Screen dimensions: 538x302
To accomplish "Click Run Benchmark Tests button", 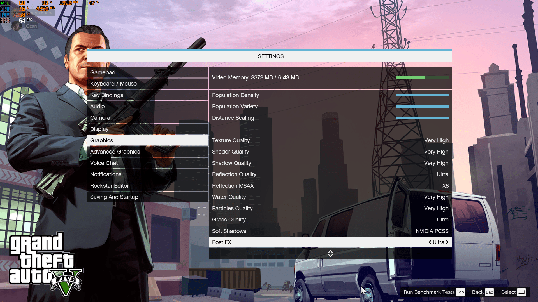I will click(429, 292).
